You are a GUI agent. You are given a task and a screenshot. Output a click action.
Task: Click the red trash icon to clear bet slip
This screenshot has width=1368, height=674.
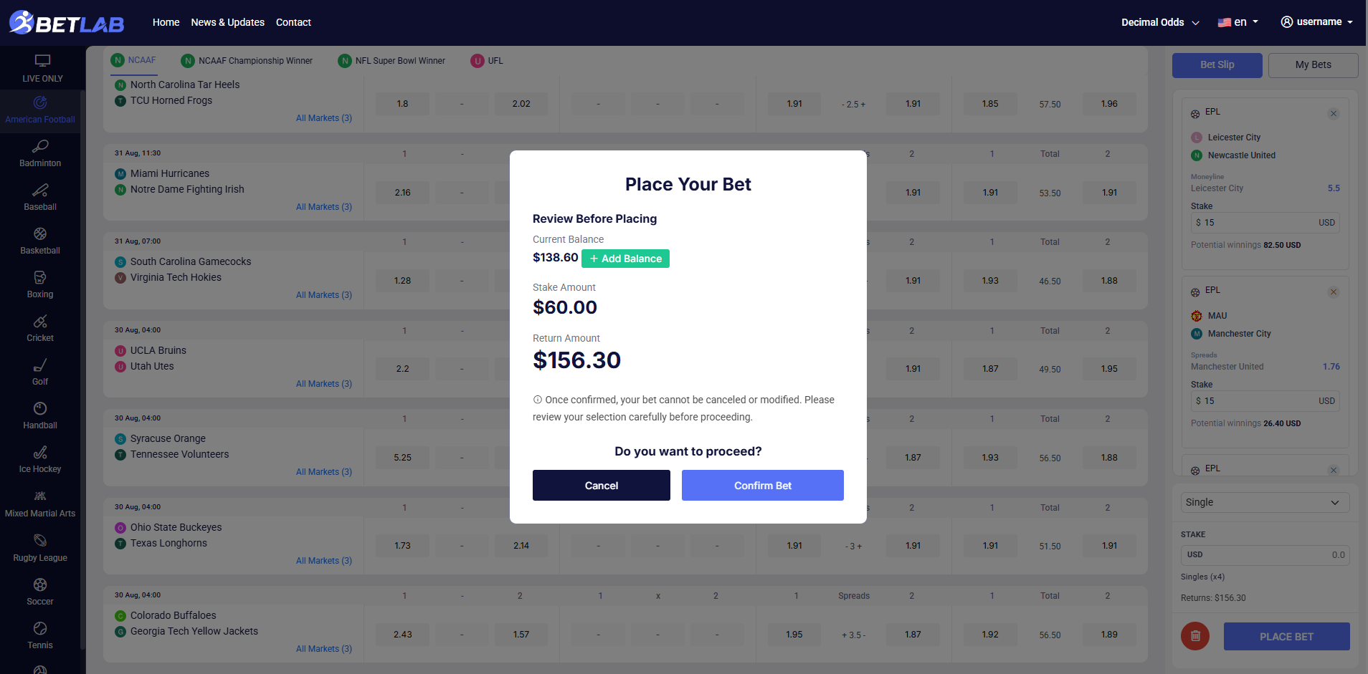click(1194, 636)
